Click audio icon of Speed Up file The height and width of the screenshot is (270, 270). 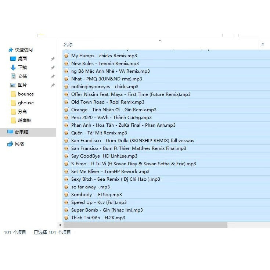[66, 202]
